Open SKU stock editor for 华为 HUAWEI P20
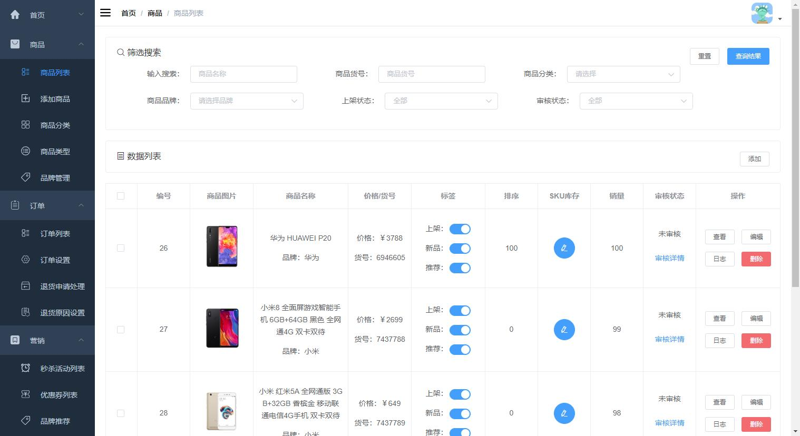This screenshot has width=800, height=436. [564, 248]
